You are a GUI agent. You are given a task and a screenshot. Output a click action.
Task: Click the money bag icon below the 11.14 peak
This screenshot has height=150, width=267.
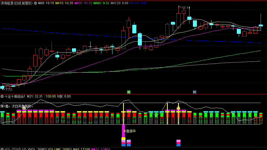178,108
